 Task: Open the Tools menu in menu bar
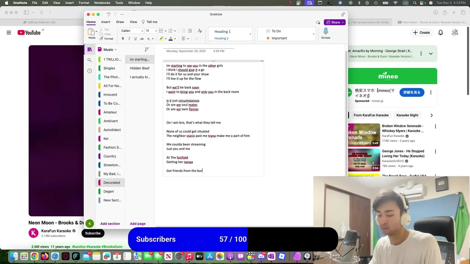[x=119, y=3]
